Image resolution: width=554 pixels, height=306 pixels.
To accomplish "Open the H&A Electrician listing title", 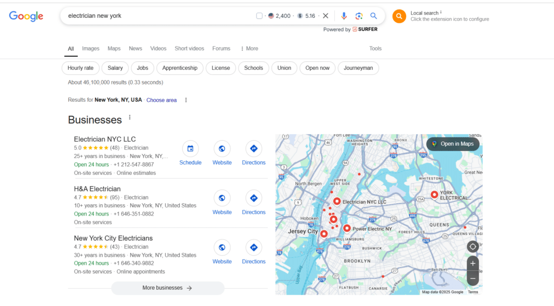I will tap(97, 189).
